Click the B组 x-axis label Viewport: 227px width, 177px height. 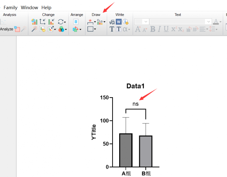(x=146, y=173)
